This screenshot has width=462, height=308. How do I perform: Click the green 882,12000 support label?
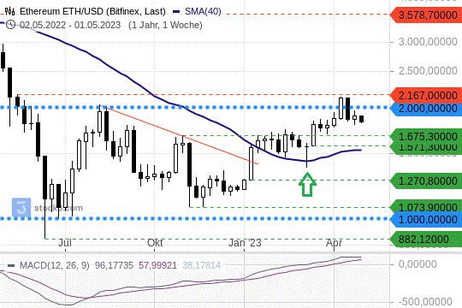[426, 239]
